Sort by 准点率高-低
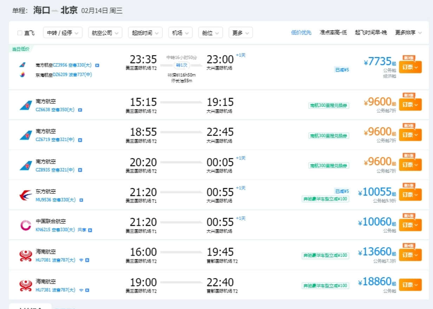433x309 pixels. coord(333,33)
